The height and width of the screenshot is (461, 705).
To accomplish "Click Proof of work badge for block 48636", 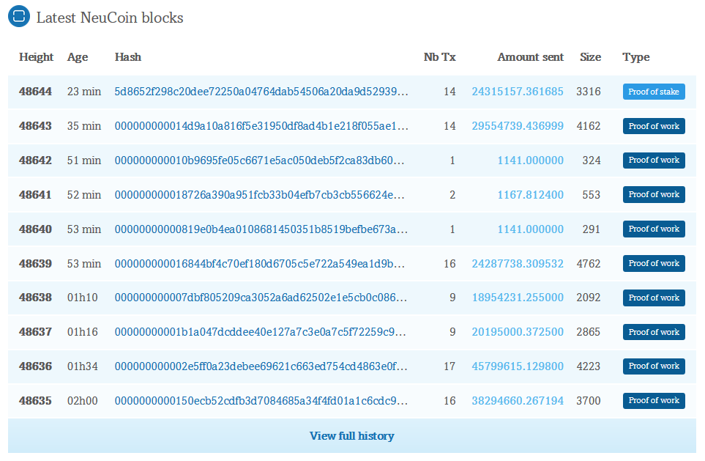I will click(654, 366).
